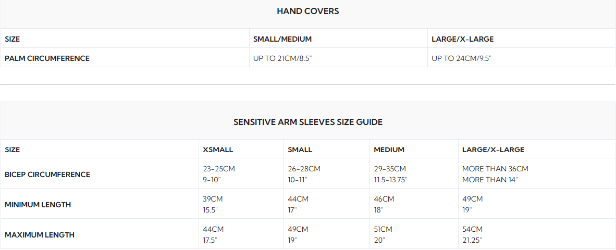Select the XSMALL column header
The image size is (616, 250).
point(218,150)
